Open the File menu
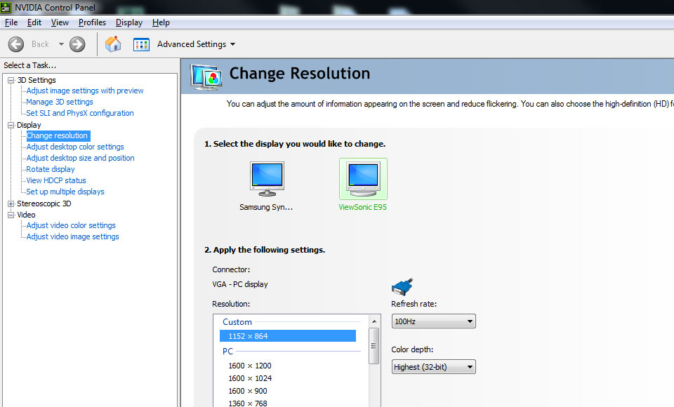This screenshot has width=674, height=407. pos(11,22)
